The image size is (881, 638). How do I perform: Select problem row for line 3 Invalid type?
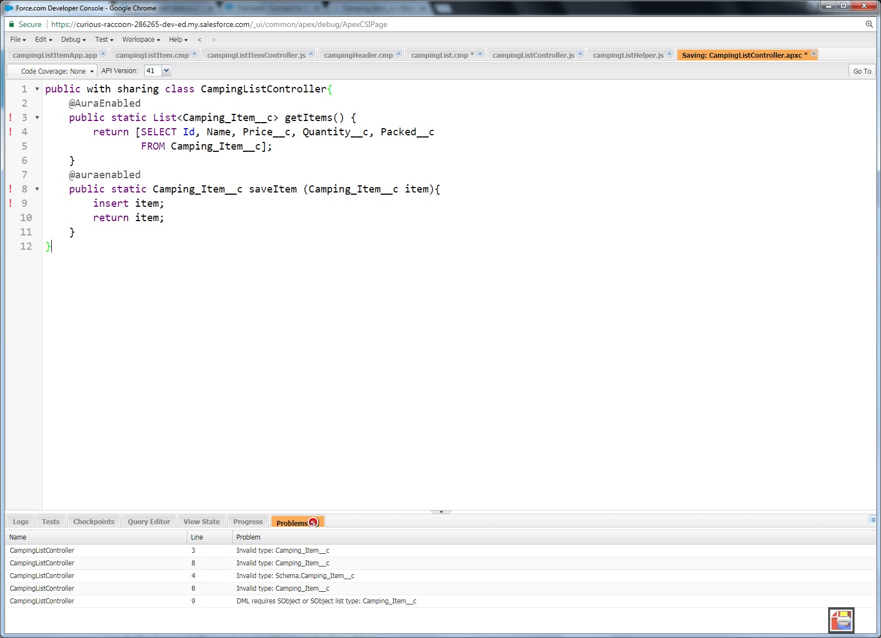pos(440,550)
